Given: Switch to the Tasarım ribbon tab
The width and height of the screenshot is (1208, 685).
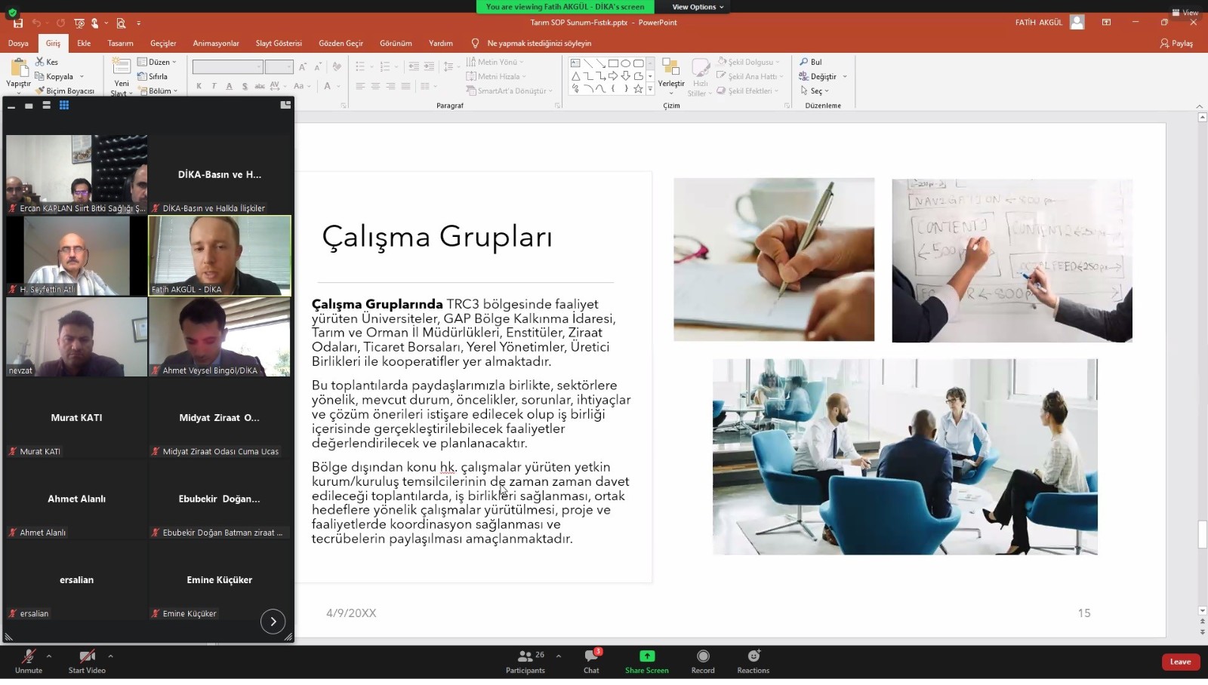Looking at the screenshot, I should pyautogui.click(x=120, y=43).
